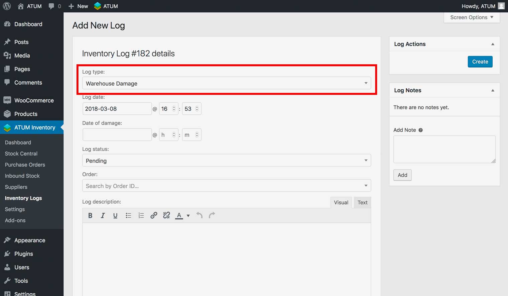Open the Add-ons submenu

click(x=15, y=220)
